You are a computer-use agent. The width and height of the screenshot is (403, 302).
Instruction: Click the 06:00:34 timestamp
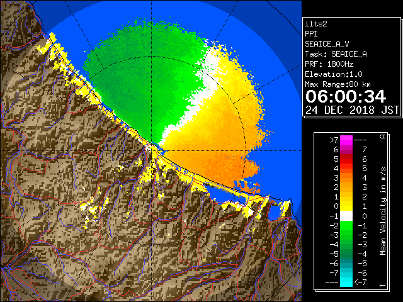point(346,96)
